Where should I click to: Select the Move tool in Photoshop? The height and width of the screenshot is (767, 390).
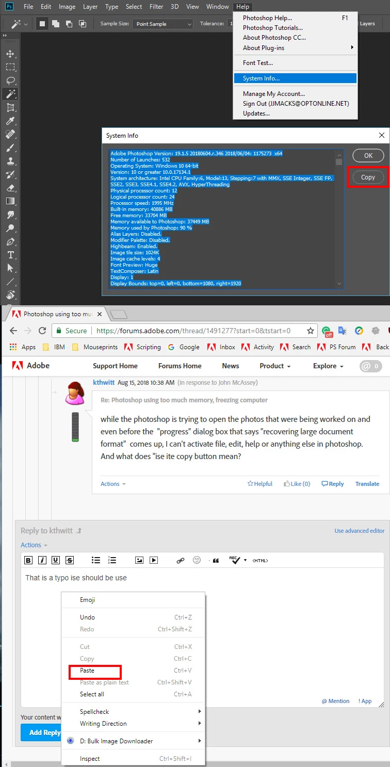[x=10, y=54]
